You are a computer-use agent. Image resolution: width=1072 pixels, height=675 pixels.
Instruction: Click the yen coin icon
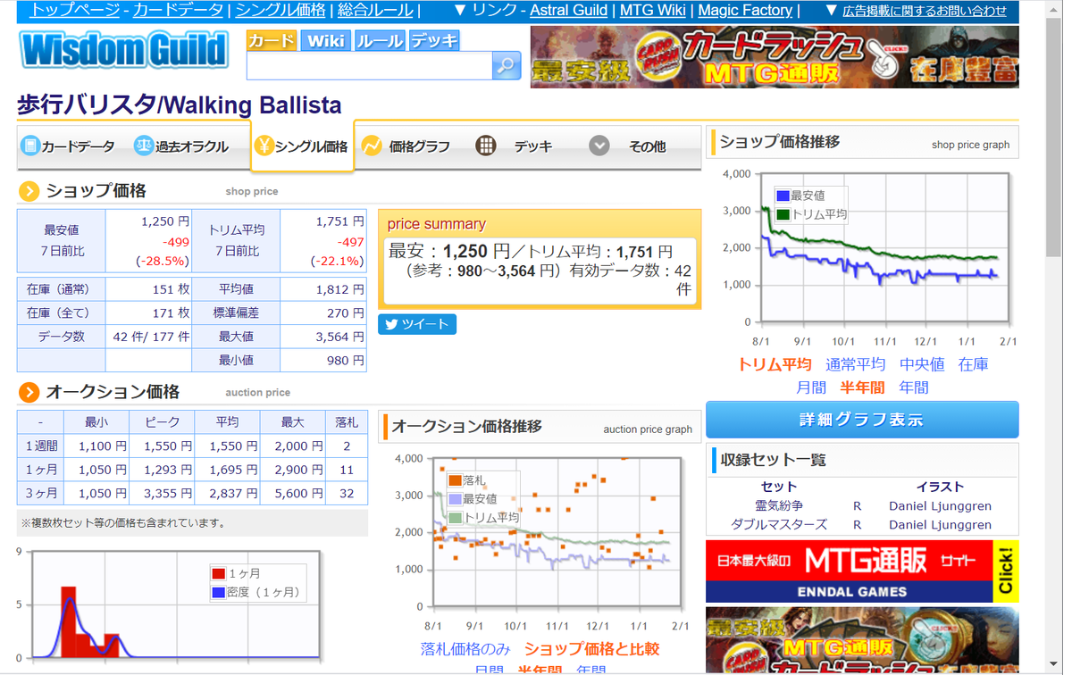point(264,146)
